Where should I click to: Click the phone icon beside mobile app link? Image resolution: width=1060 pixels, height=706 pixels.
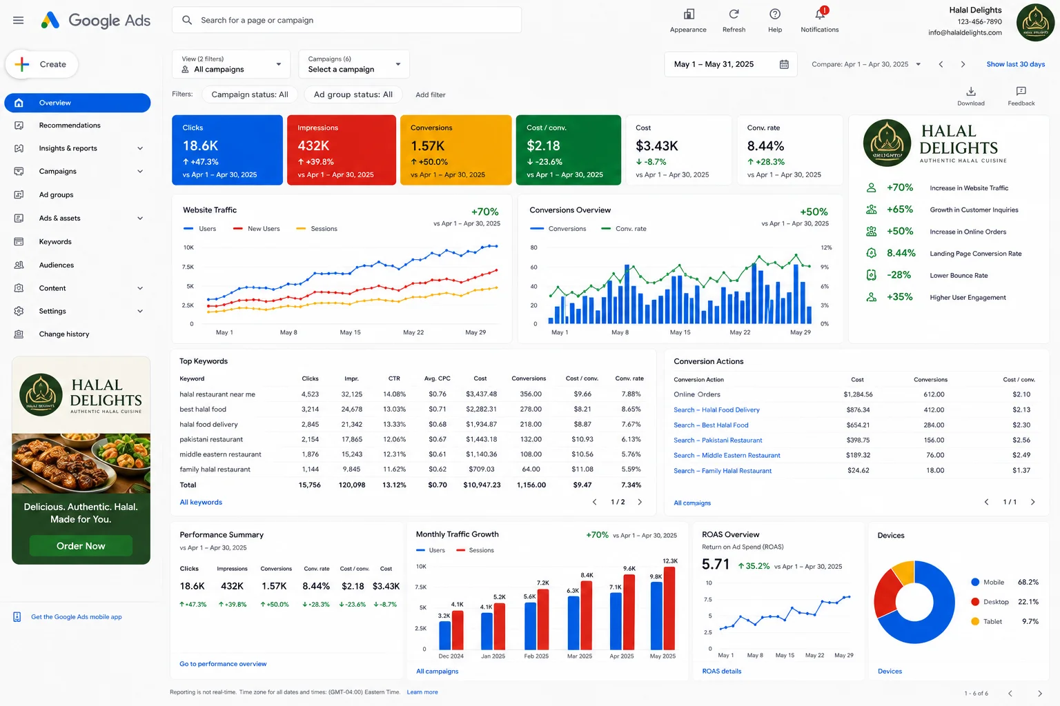click(x=17, y=617)
